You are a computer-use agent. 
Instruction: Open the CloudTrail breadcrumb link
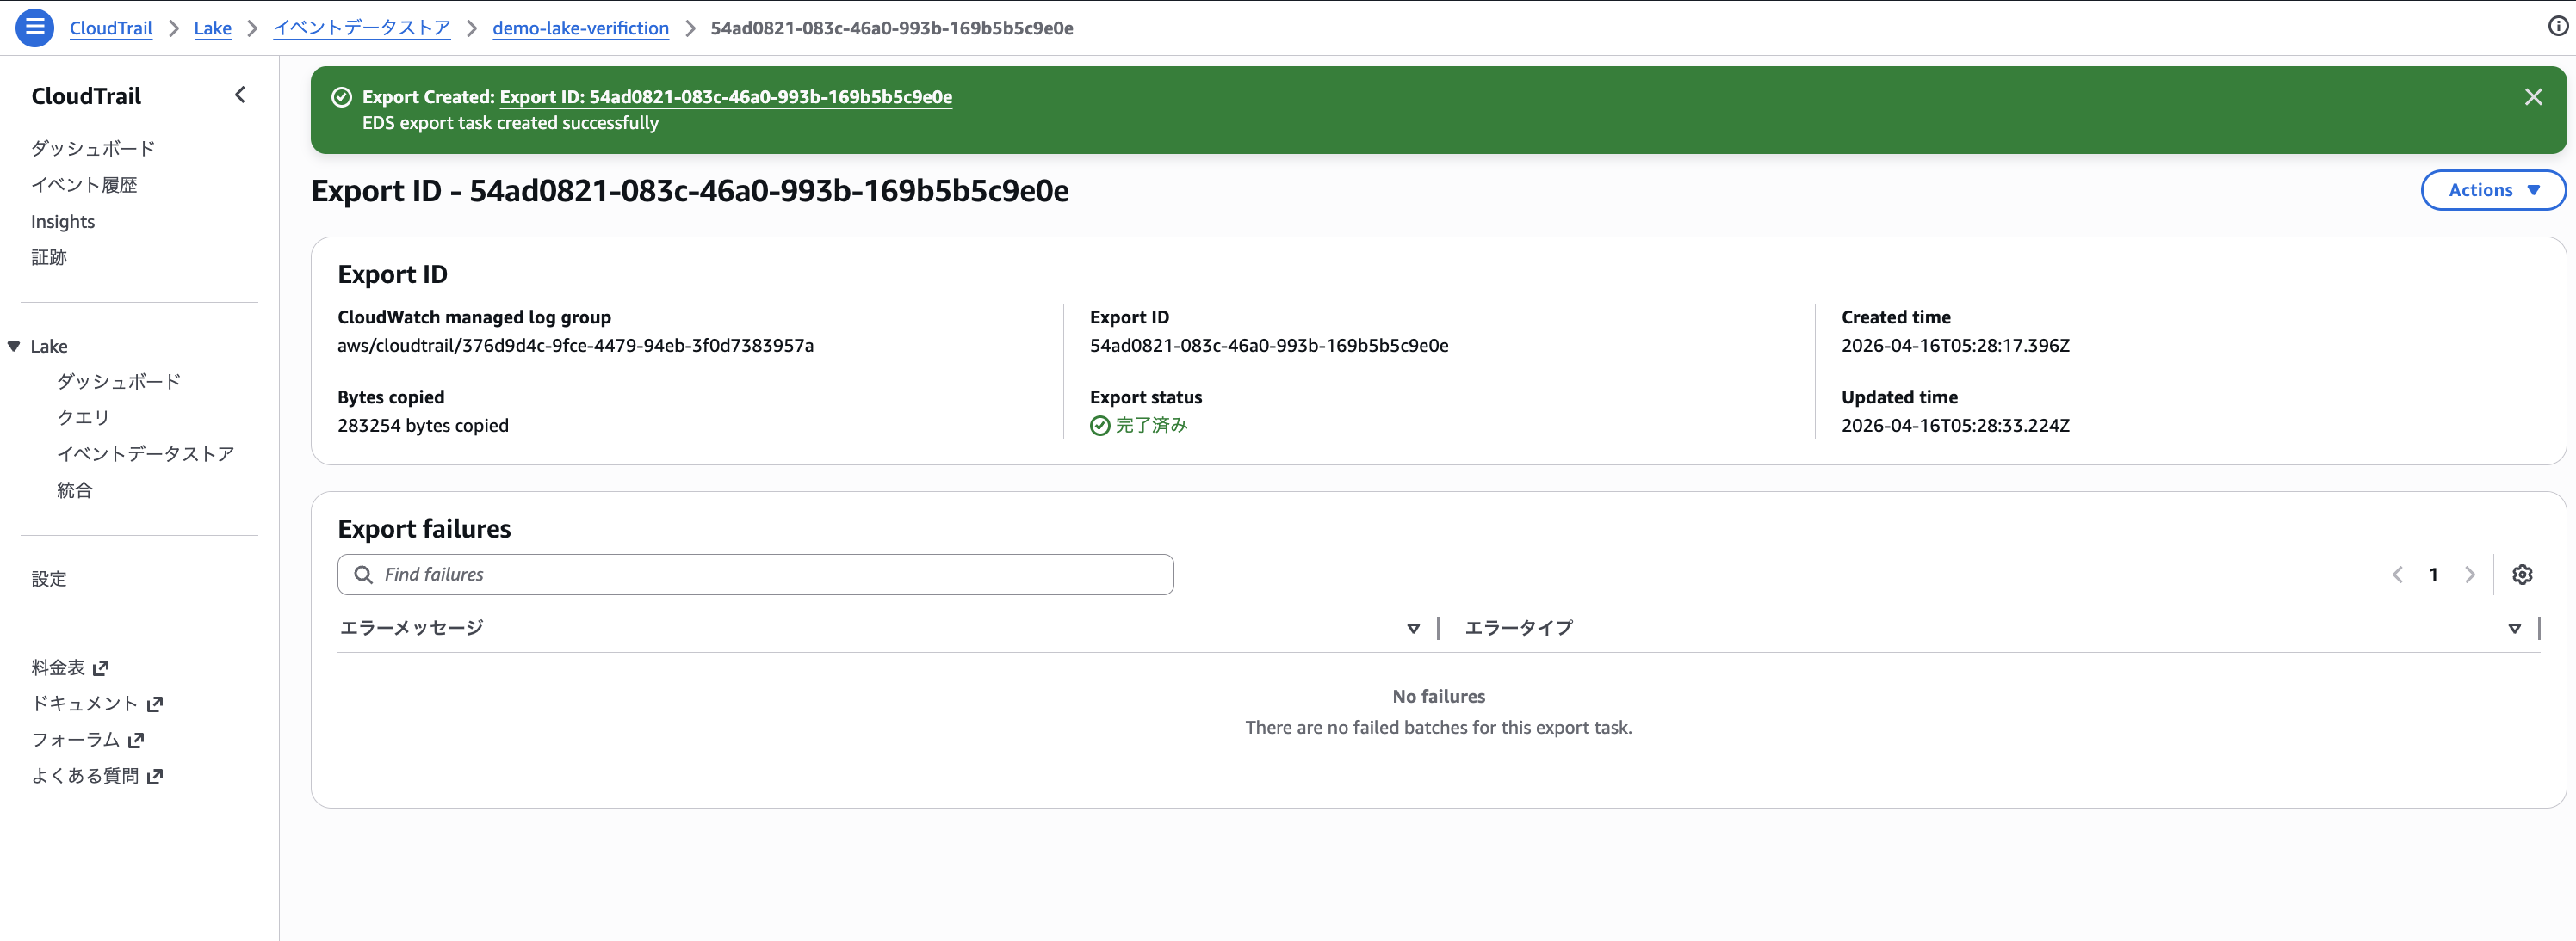pos(111,28)
